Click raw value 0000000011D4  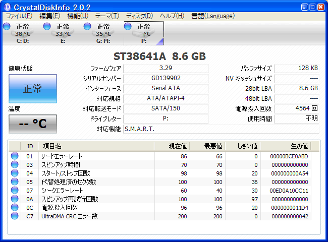click(x=290, y=208)
